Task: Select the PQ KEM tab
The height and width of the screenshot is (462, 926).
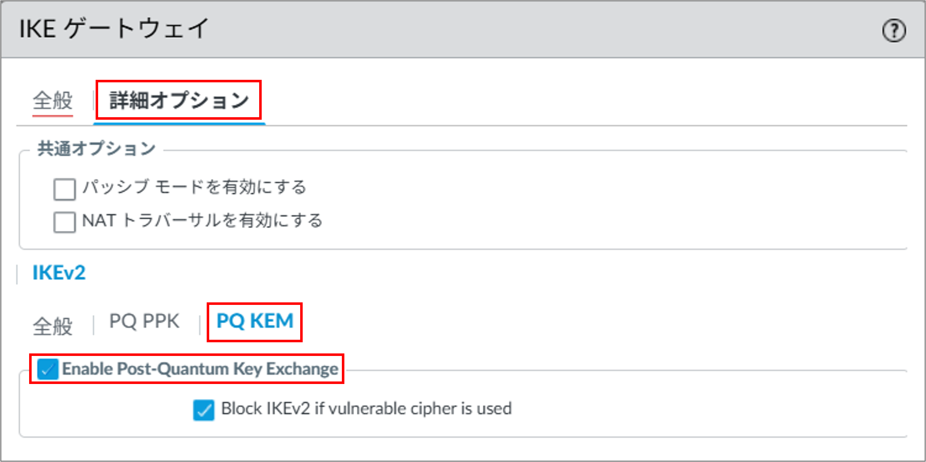Action: tap(255, 321)
